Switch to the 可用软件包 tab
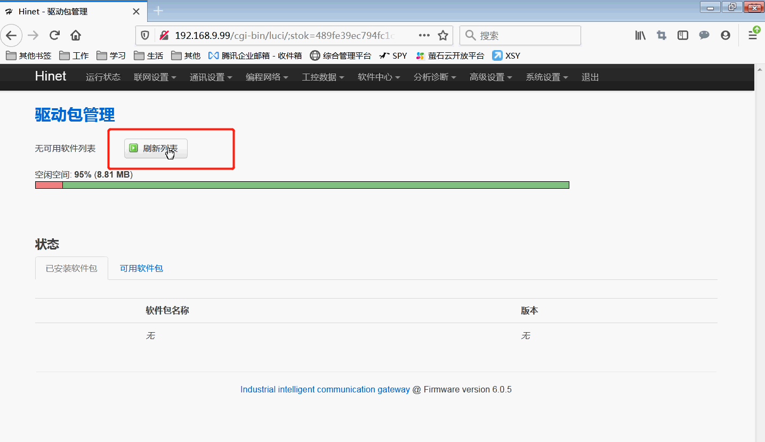 coord(141,268)
